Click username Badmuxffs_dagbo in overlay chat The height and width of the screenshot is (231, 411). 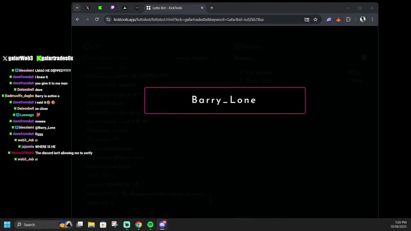point(19,96)
